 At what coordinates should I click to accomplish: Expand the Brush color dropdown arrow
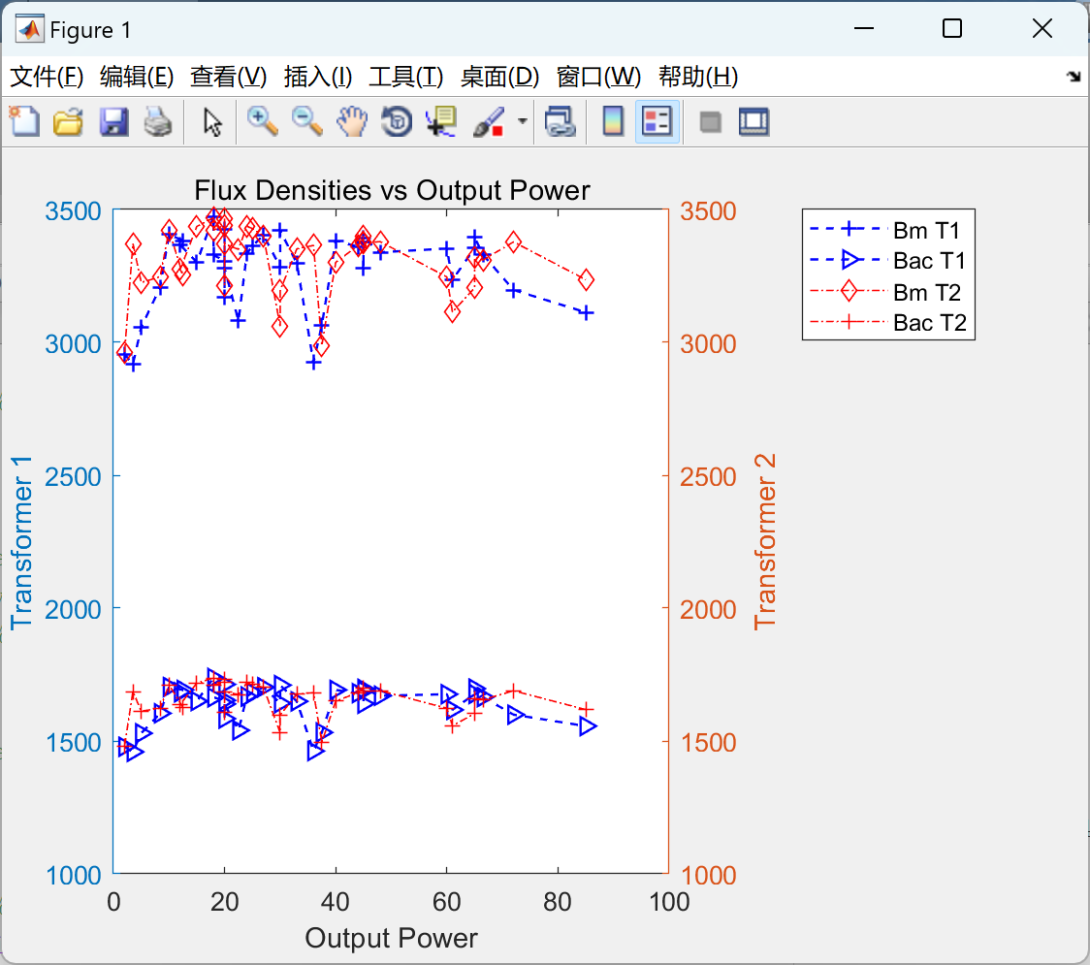click(522, 121)
